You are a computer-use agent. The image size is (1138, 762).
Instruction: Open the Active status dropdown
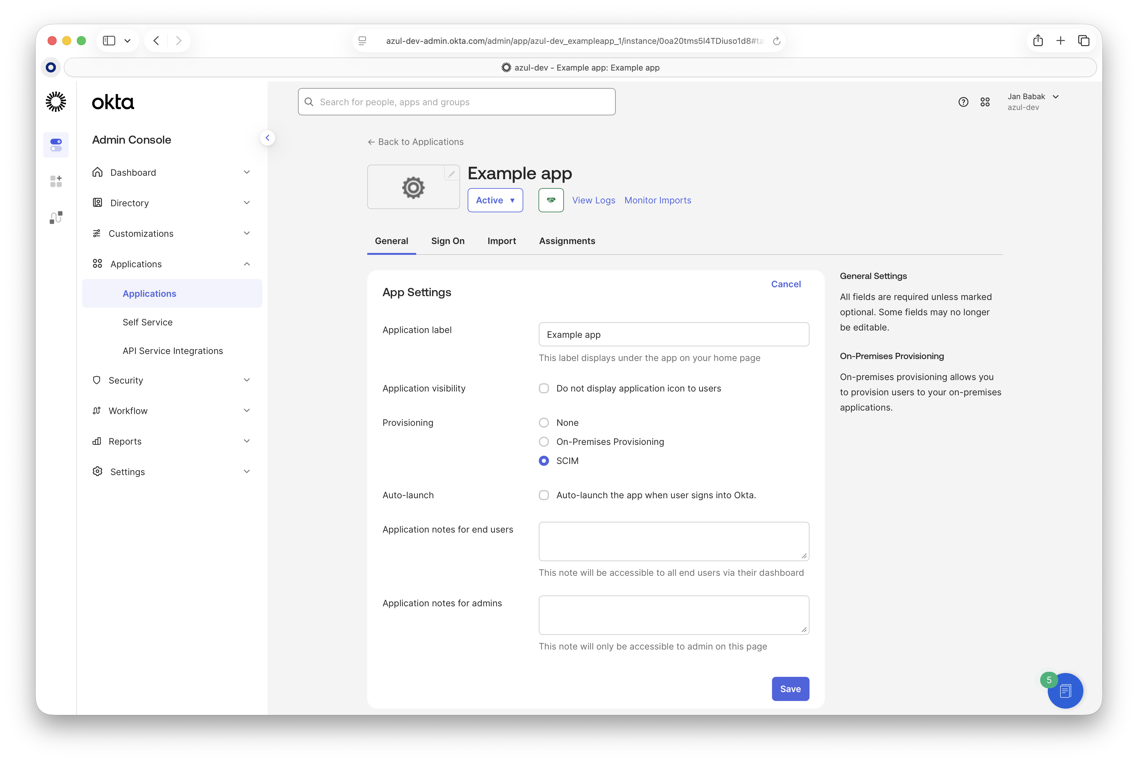[495, 200]
